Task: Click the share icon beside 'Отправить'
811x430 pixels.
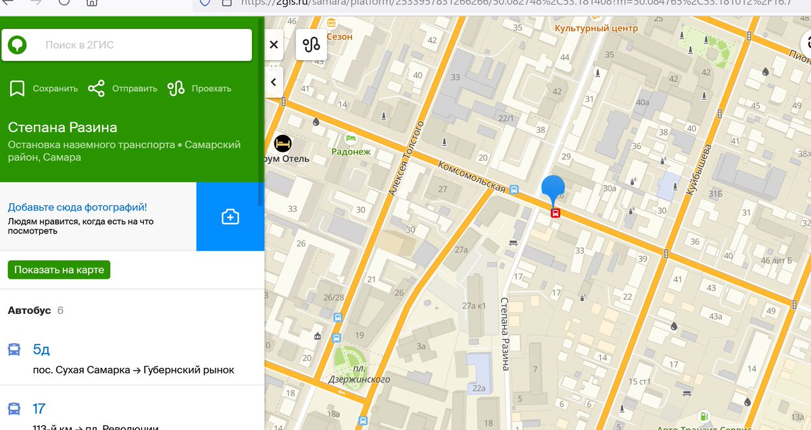Action: click(x=97, y=88)
